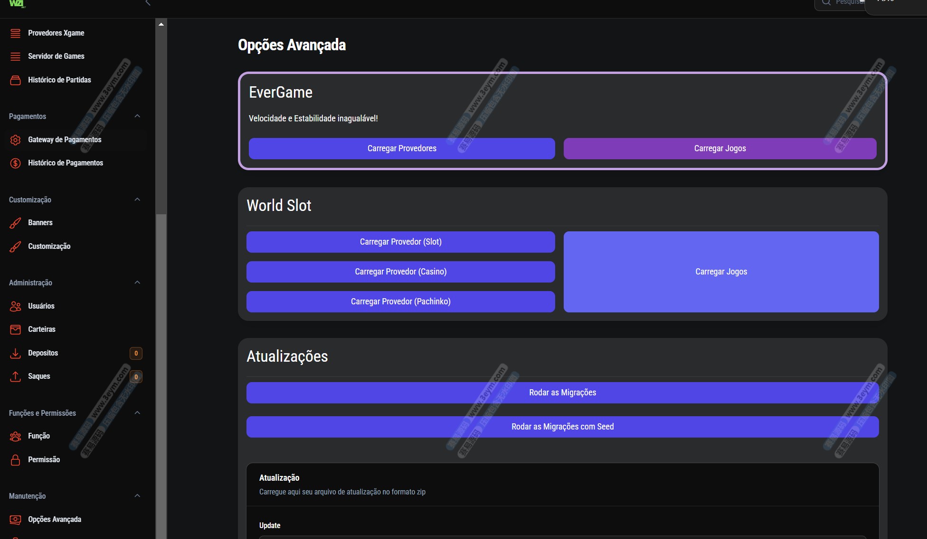Click the Histórico de Partidas icon

tap(15, 80)
